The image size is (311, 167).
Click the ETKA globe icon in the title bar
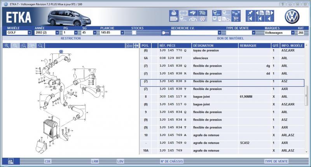pos(6,4)
